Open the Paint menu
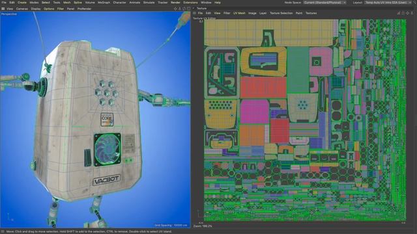The height and width of the screenshot is (234, 417). click(x=299, y=13)
